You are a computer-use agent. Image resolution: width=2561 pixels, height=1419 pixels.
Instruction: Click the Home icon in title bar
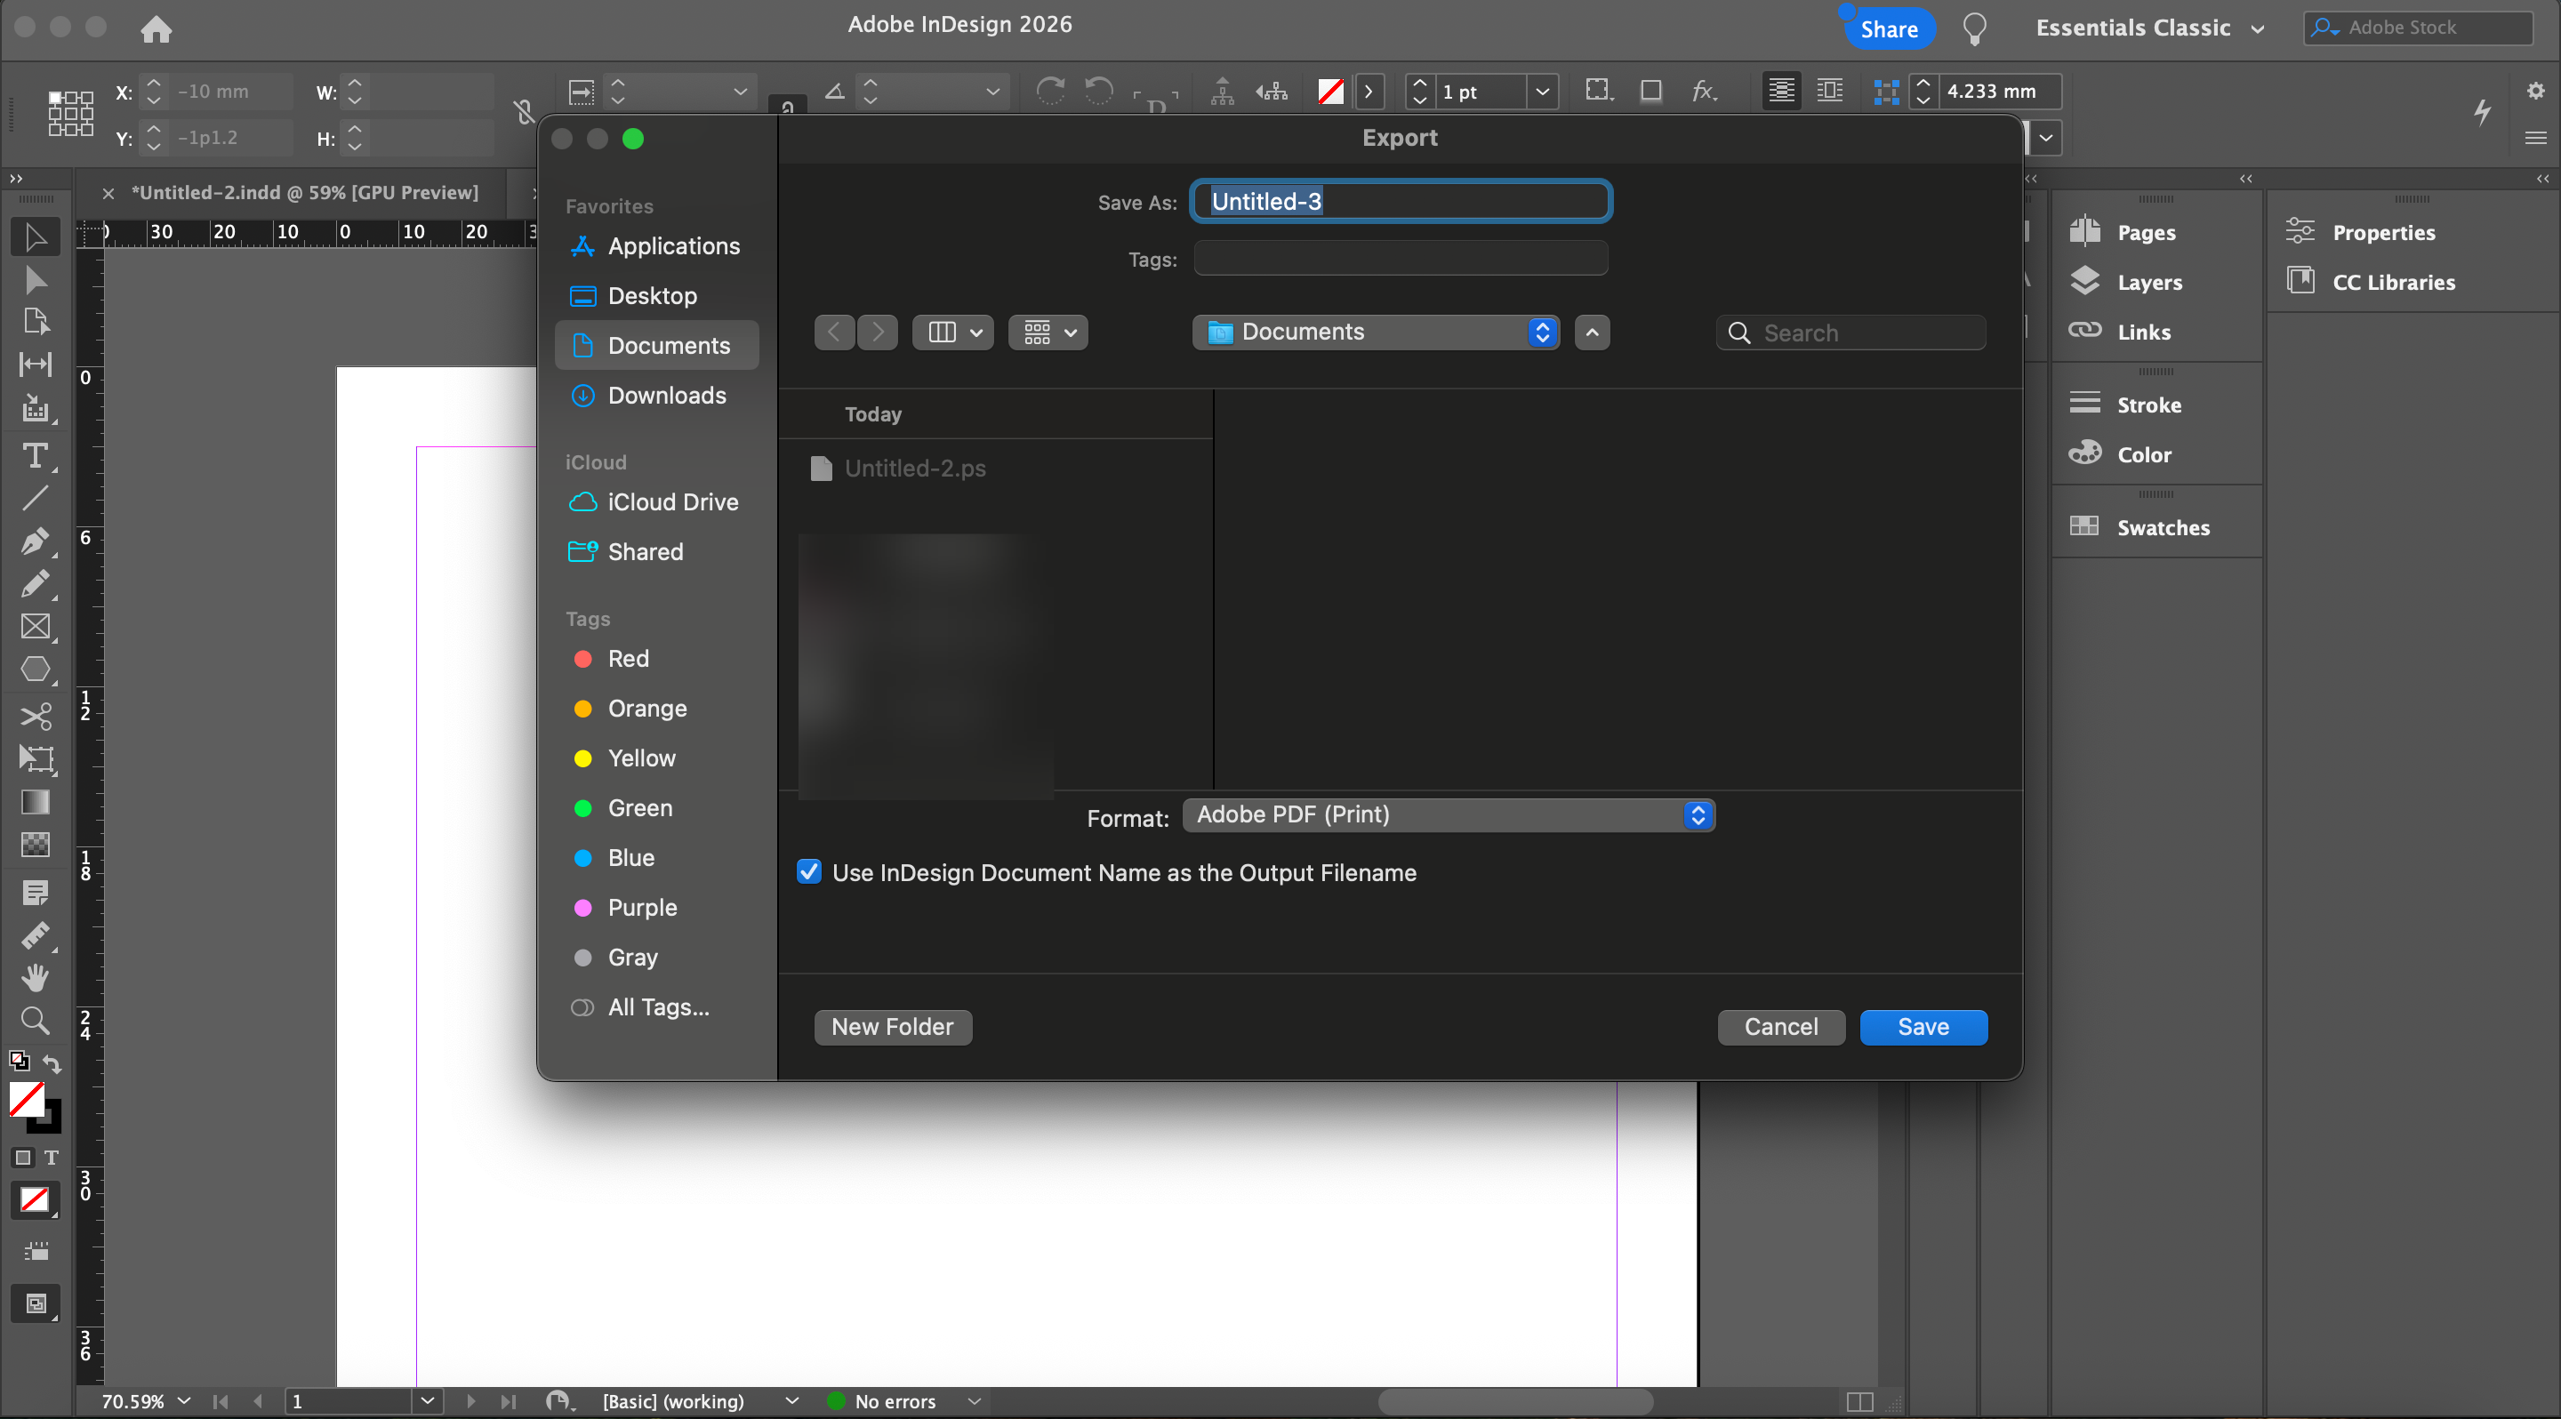point(157,28)
